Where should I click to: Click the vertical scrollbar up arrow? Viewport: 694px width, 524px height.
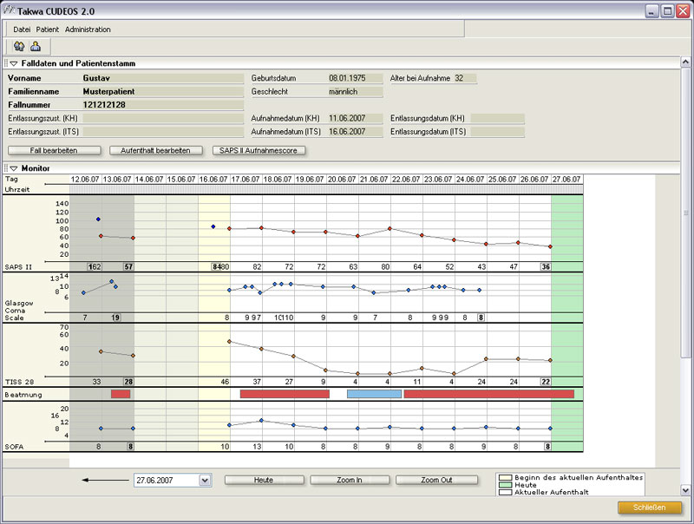[x=685, y=62]
